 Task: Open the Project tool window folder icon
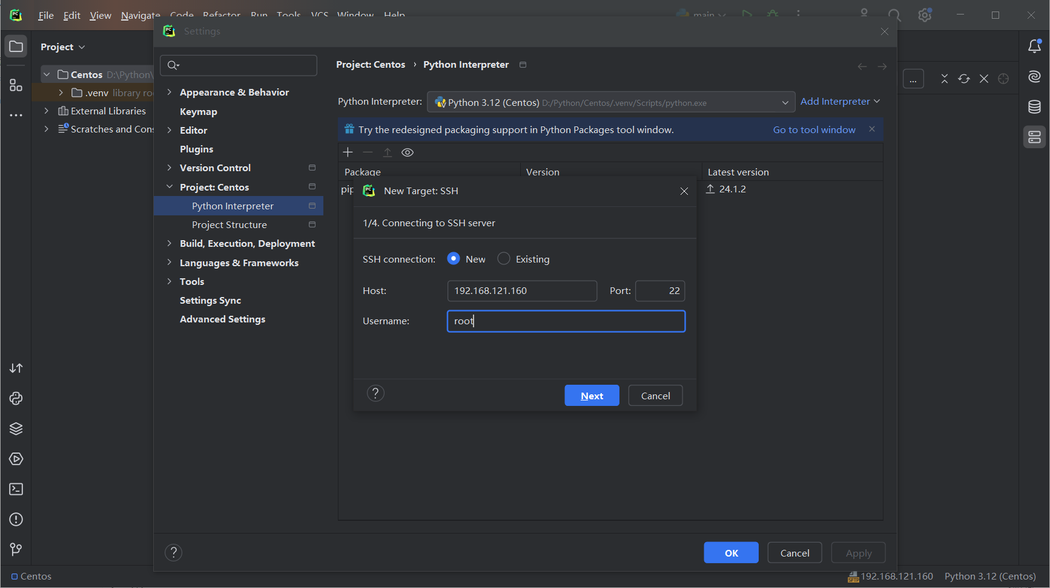pyautogui.click(x=16, y=47)
